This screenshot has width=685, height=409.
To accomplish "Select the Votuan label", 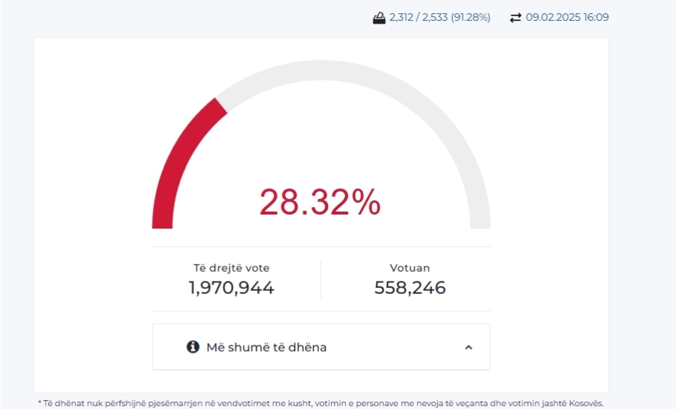I will tap(410, 268).
